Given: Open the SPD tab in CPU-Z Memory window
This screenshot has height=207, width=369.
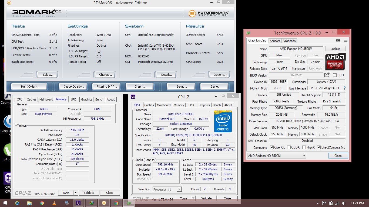Looking at the screenshot, I should point(74,99).
